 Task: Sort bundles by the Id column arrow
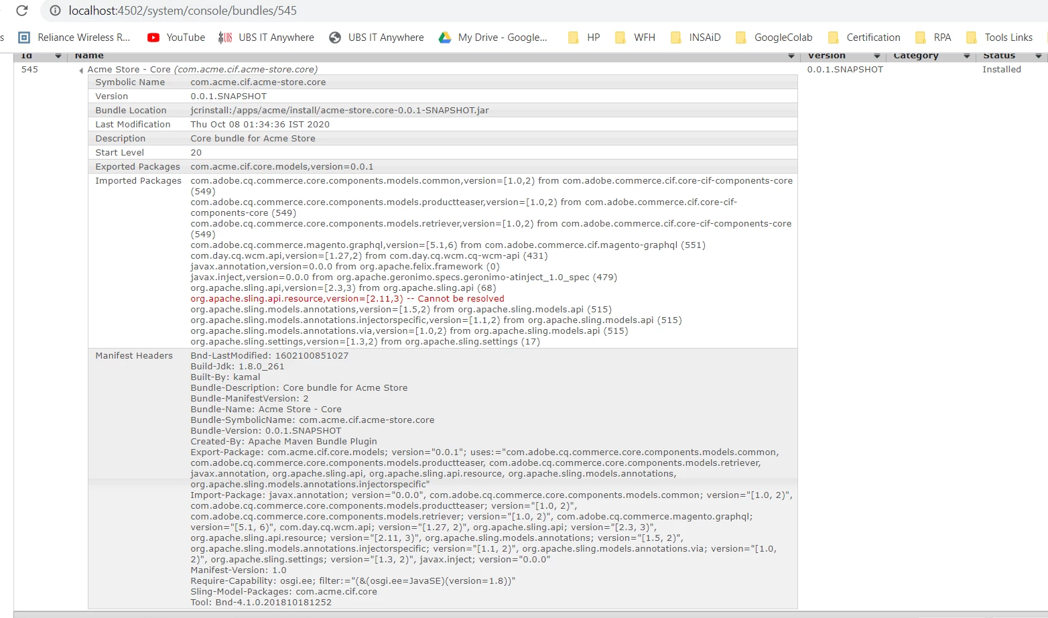(58, 56)
